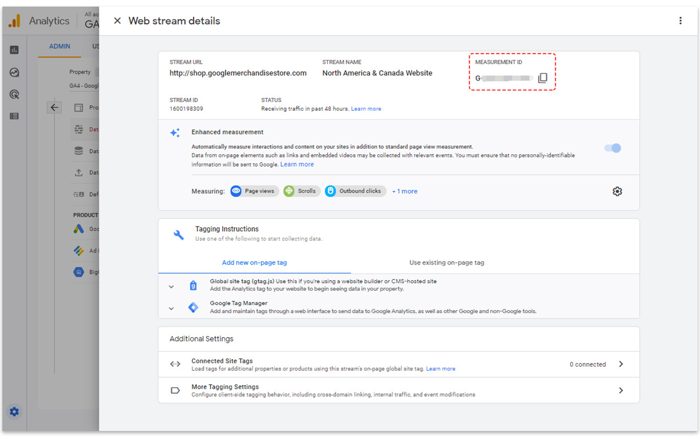Close the Web stream details panel

point(118,21)
